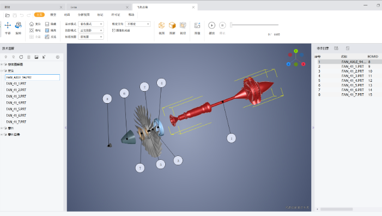
Task: Switch to the Leta document tab
Action: 98,7
